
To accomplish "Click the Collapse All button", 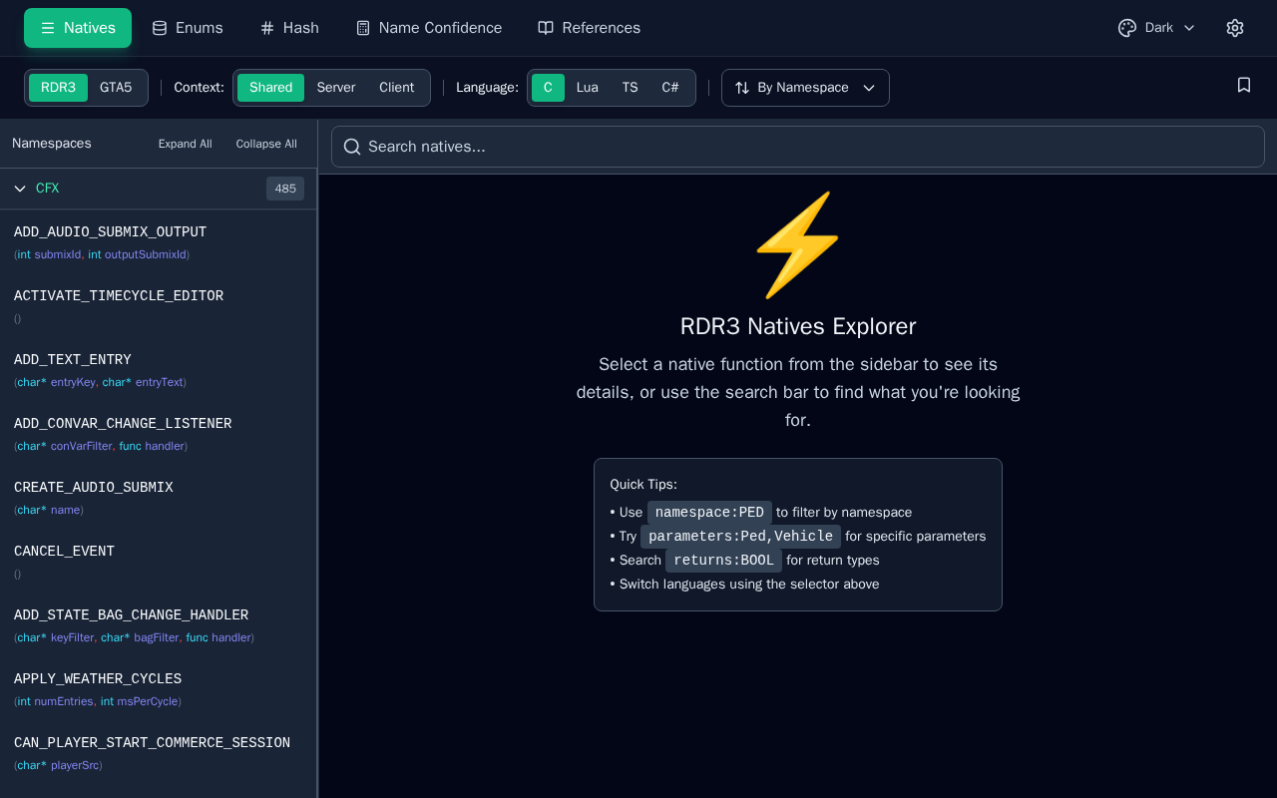I will point(266,144).
